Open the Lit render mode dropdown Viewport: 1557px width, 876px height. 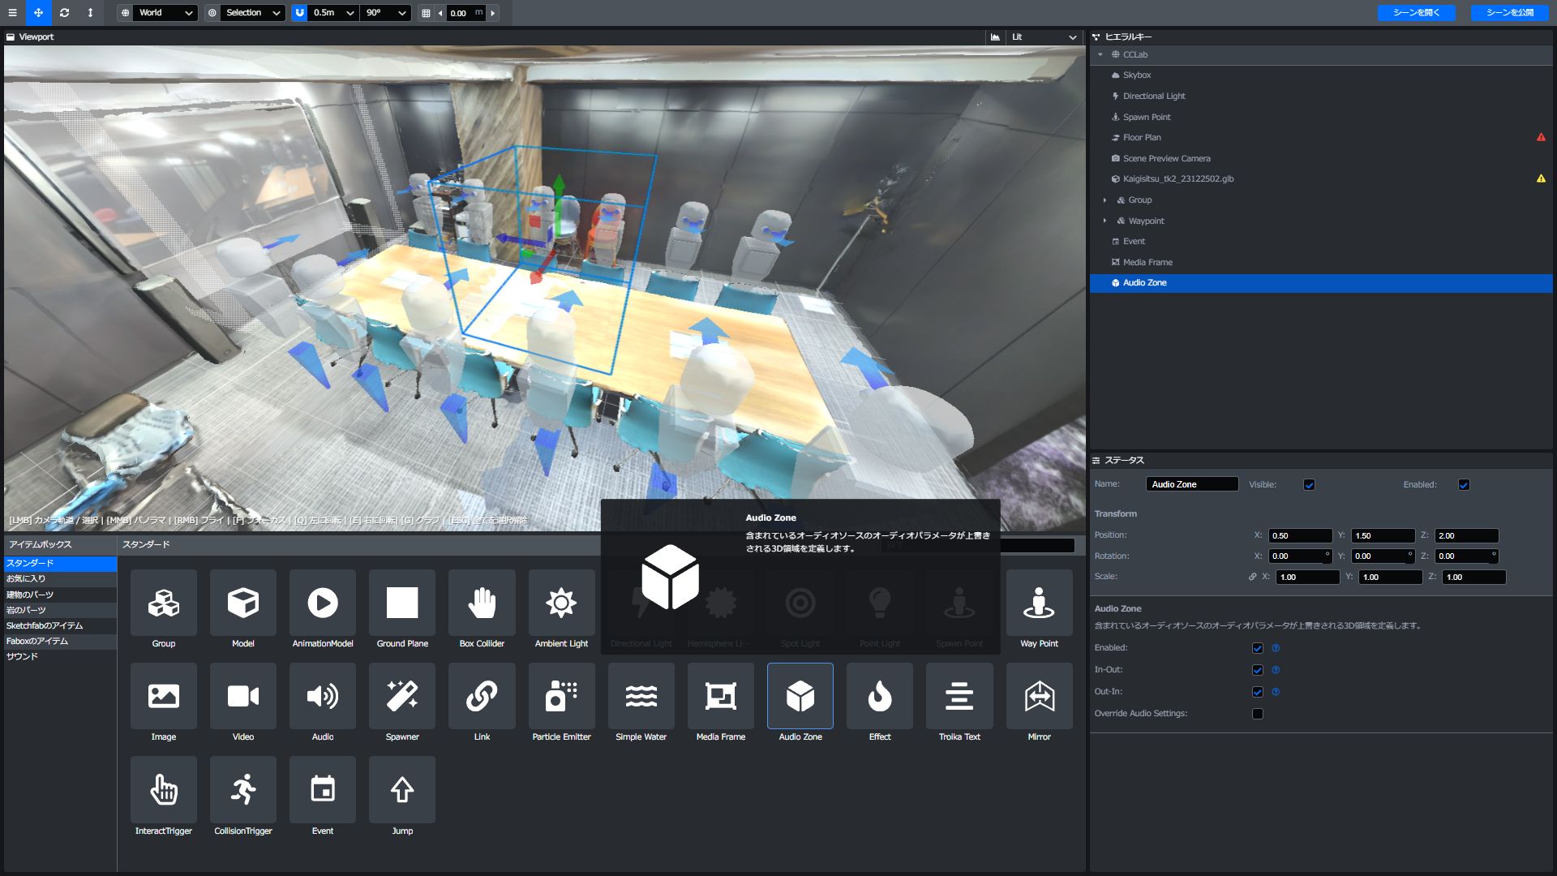pos(1044,37)
